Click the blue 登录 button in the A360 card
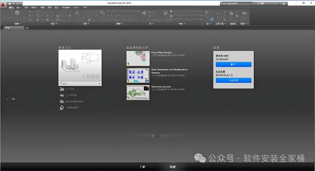This screenshot has width=315, height=171. (233, 64)
